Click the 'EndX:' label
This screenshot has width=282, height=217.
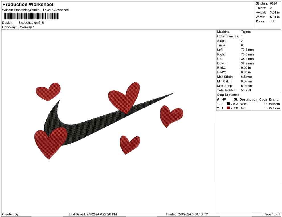(x=221, y=68)
